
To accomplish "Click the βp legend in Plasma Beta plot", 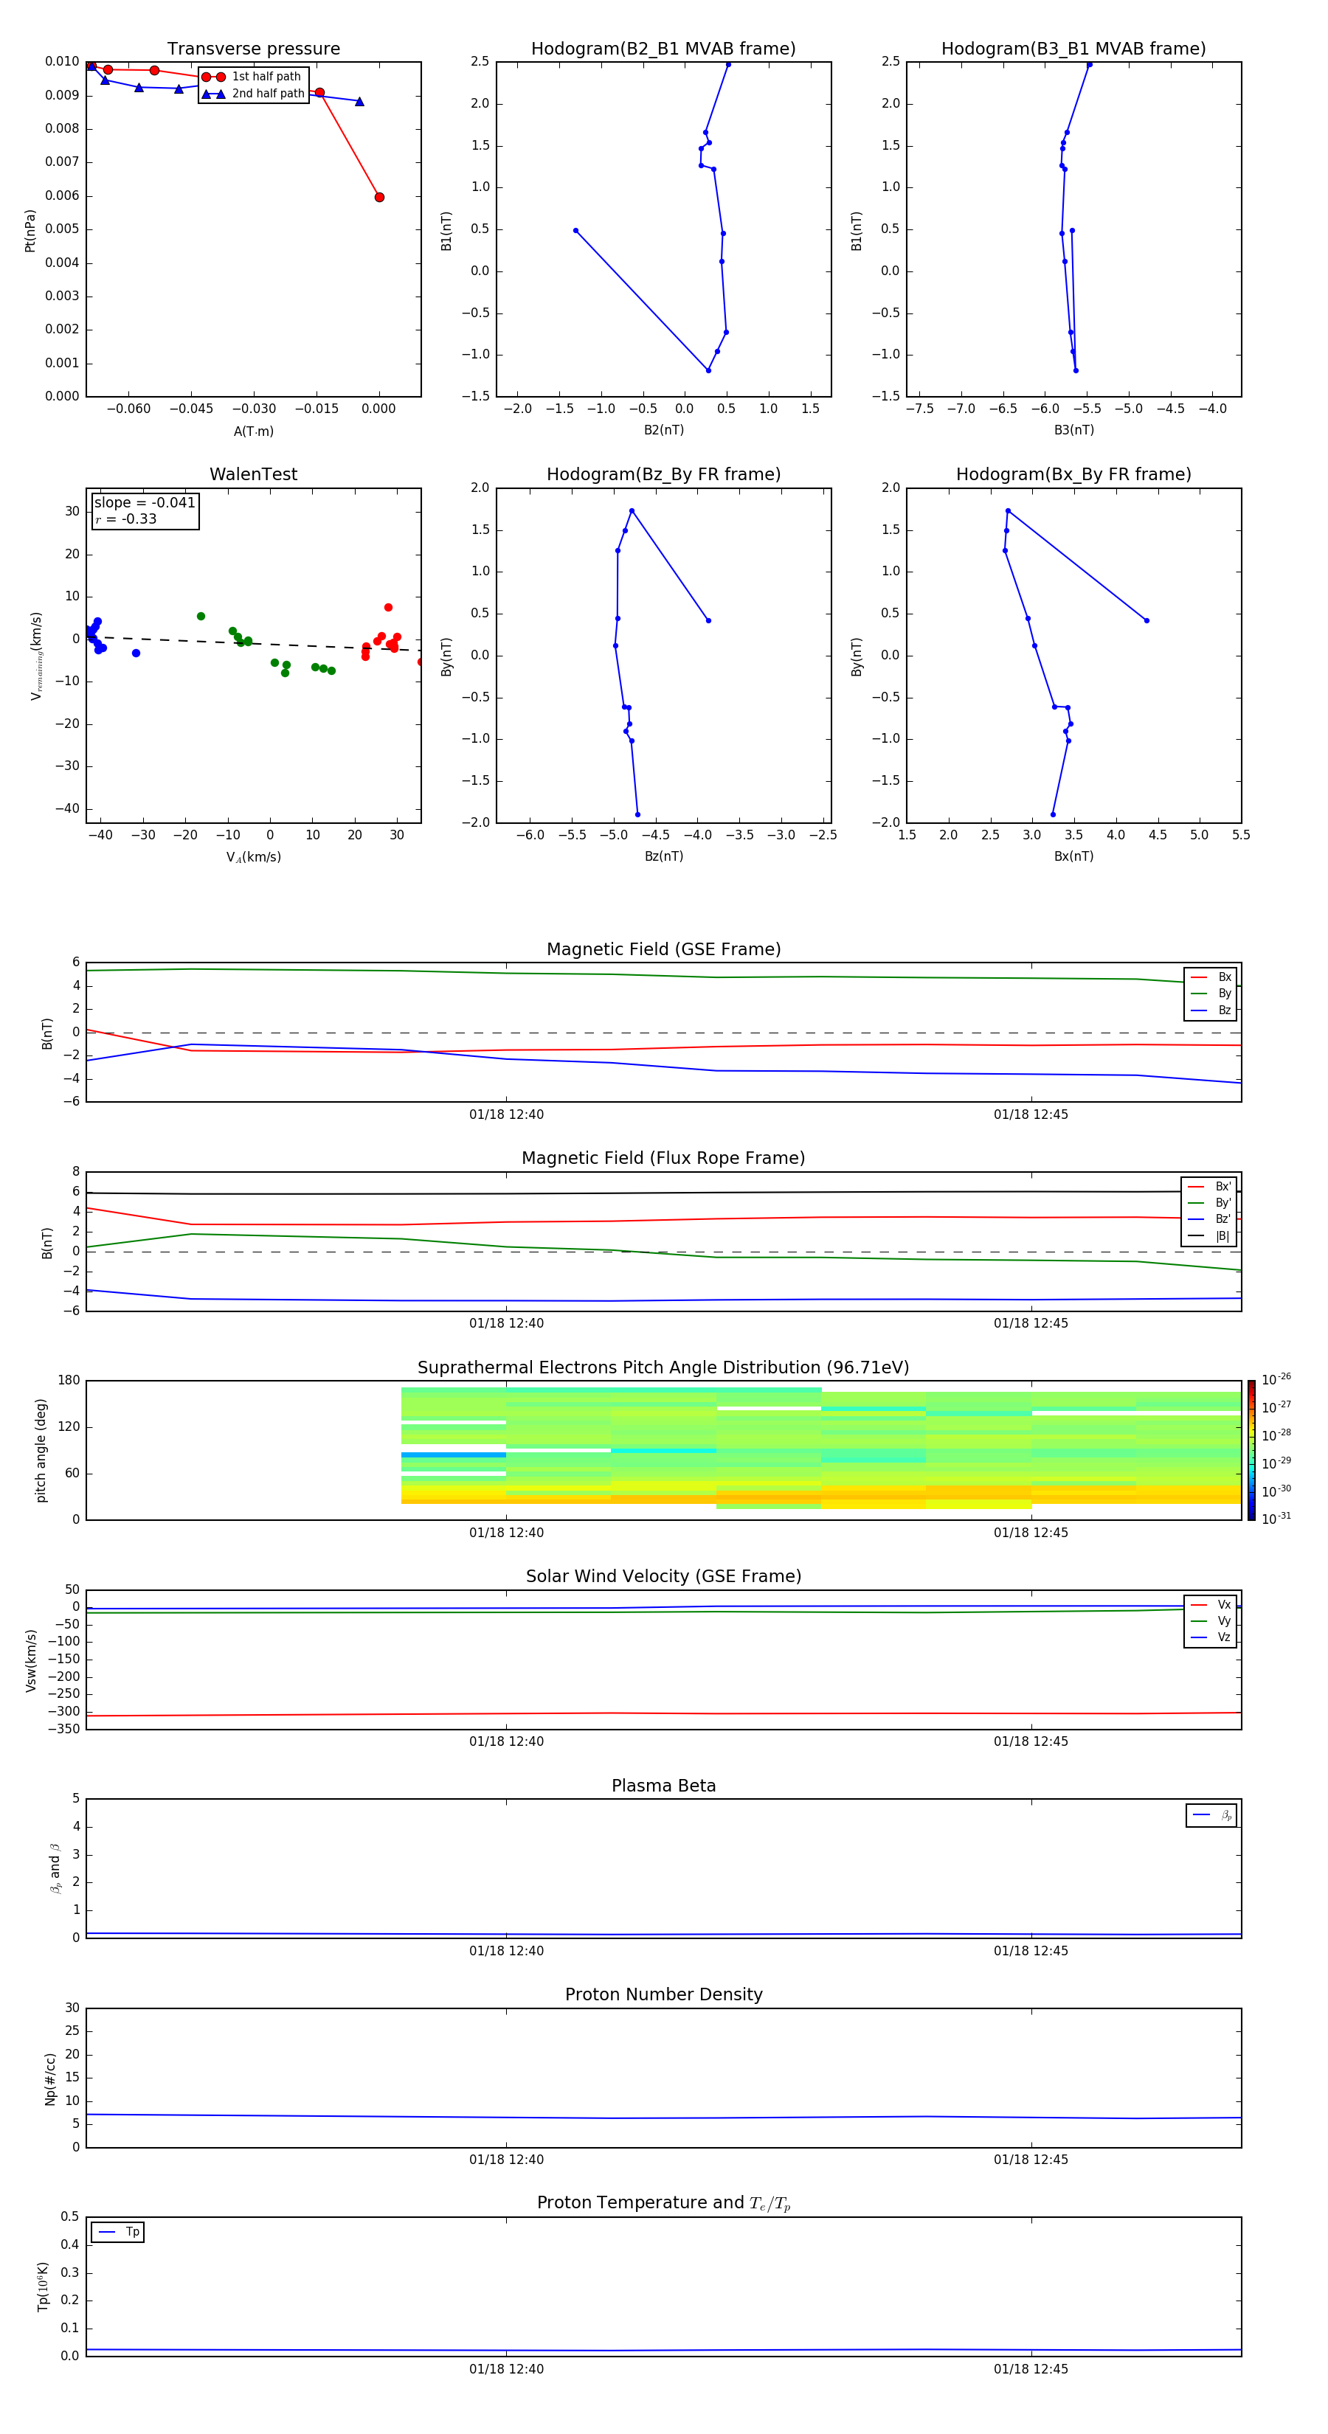I will (1211, 1815).
